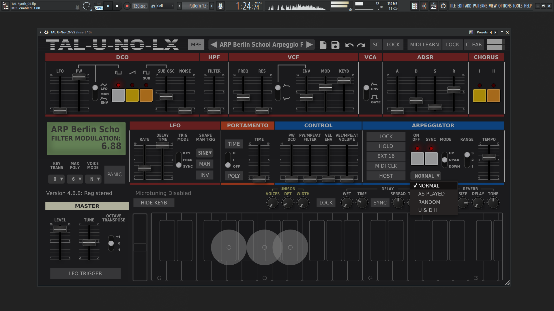Click the FL Studio record button
554x311 pixels.
(127, 6)
